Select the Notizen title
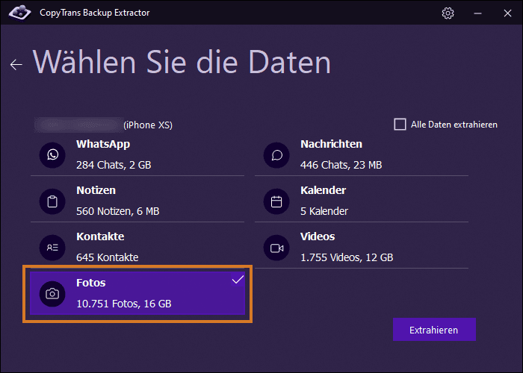Viewport: 523px width, 373px height. (96, 190)
